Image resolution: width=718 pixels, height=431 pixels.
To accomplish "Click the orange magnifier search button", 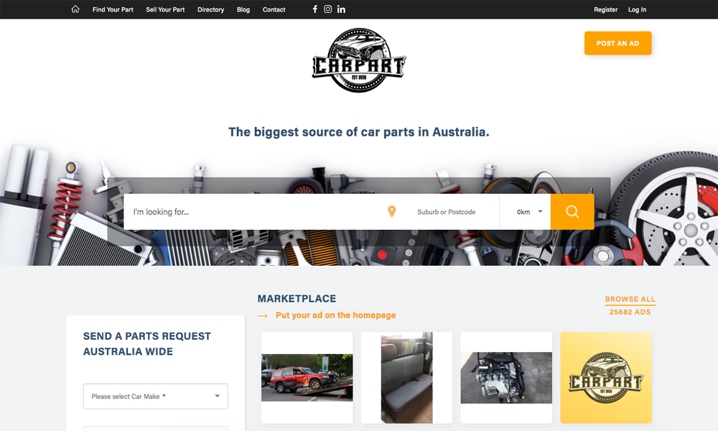I will pos(572,212).
